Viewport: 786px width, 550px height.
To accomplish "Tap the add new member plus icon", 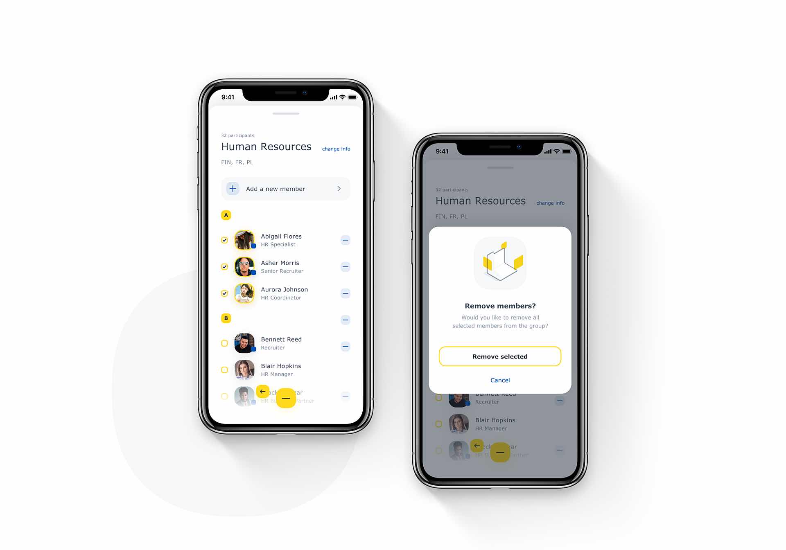I will [233, 189].
